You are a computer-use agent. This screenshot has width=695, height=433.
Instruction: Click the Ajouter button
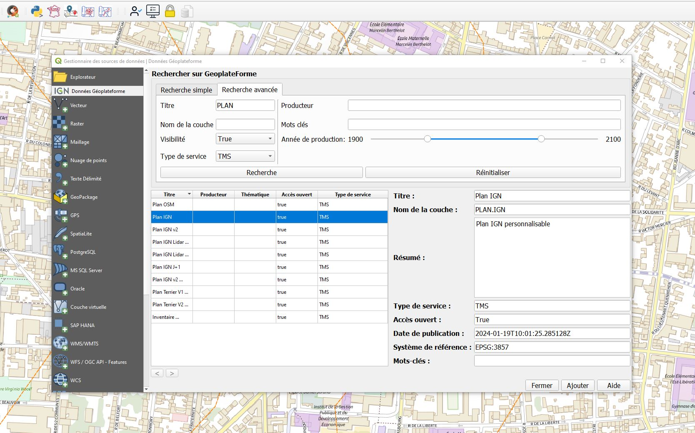[577, 385]
